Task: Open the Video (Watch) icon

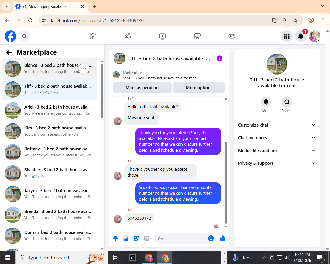Action: (162, 36)
